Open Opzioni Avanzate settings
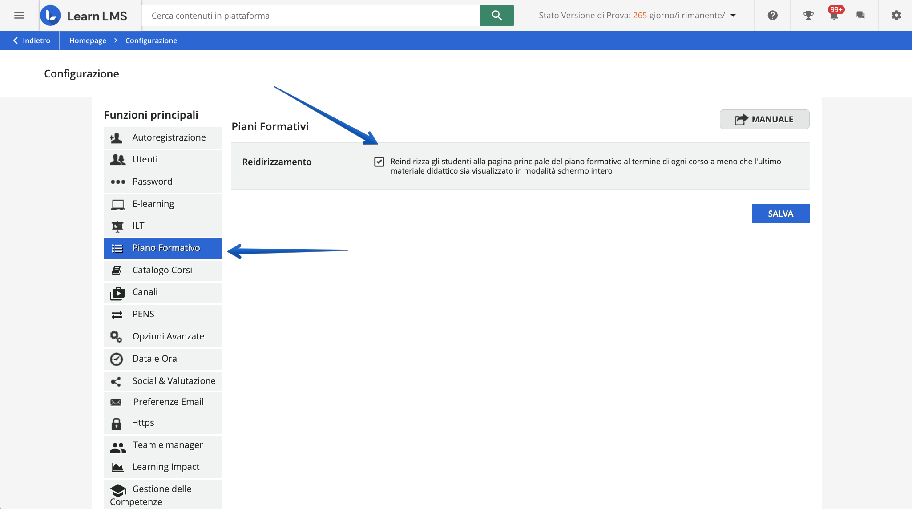Image resolution: width=912 pixels, height=509 pixels. 168,336
